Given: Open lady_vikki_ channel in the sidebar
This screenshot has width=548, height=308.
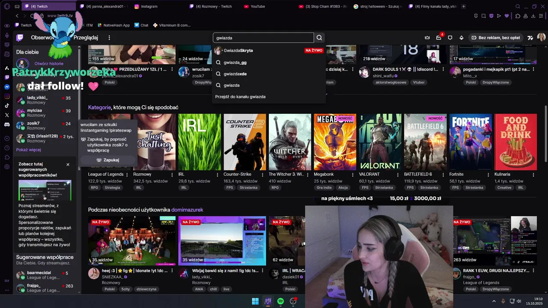Looking at the screenshot, I should pyautogui.click(x=46, y=100).
